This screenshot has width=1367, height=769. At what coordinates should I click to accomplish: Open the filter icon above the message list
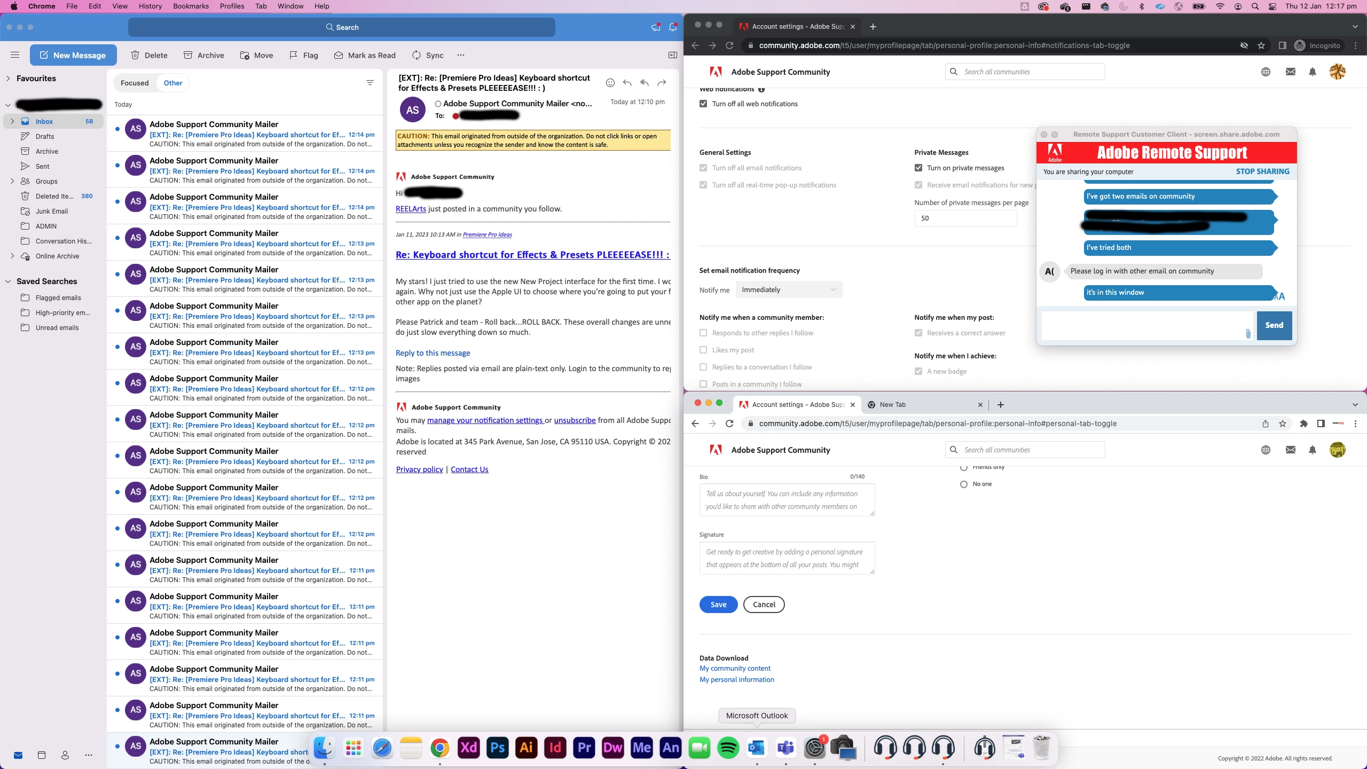click(x=370, y=83)
